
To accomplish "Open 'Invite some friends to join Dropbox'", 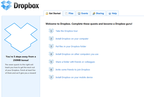I will (73, 70).
